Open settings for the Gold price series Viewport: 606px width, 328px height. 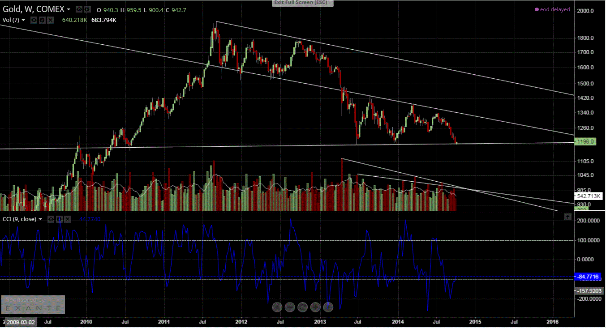[87, 9]
